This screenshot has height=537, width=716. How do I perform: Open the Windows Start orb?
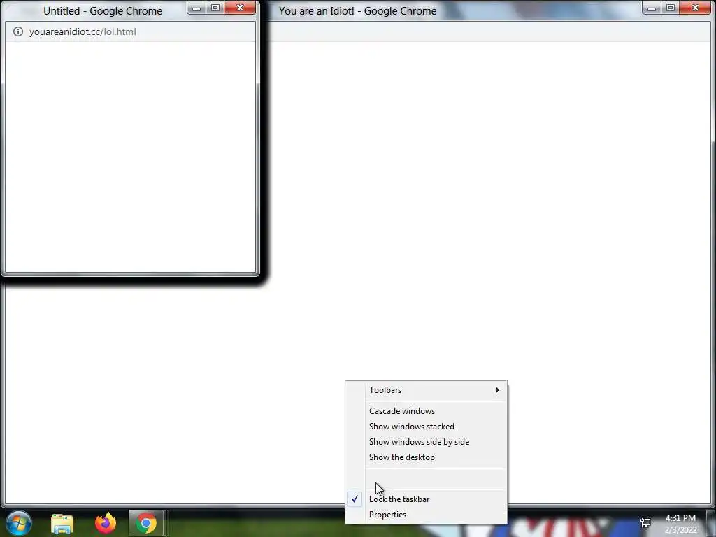point(19,523)
